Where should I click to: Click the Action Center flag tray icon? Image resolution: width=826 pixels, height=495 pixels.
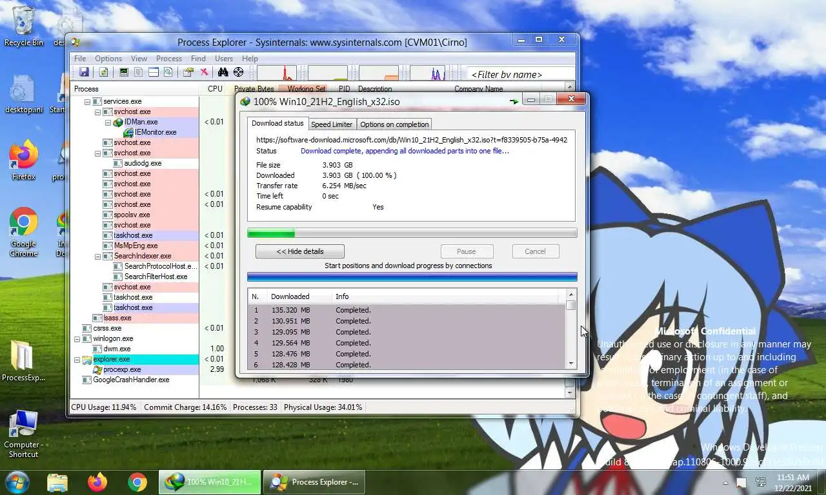[x=741, y=482]
